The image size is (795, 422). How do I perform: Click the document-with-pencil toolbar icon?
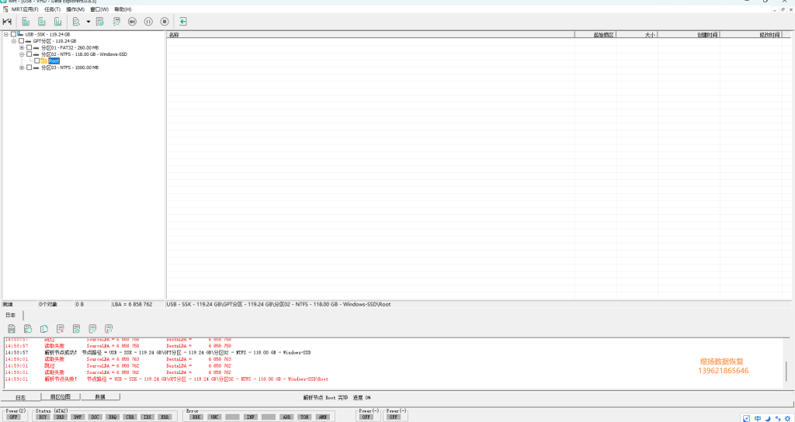(77, 21)
